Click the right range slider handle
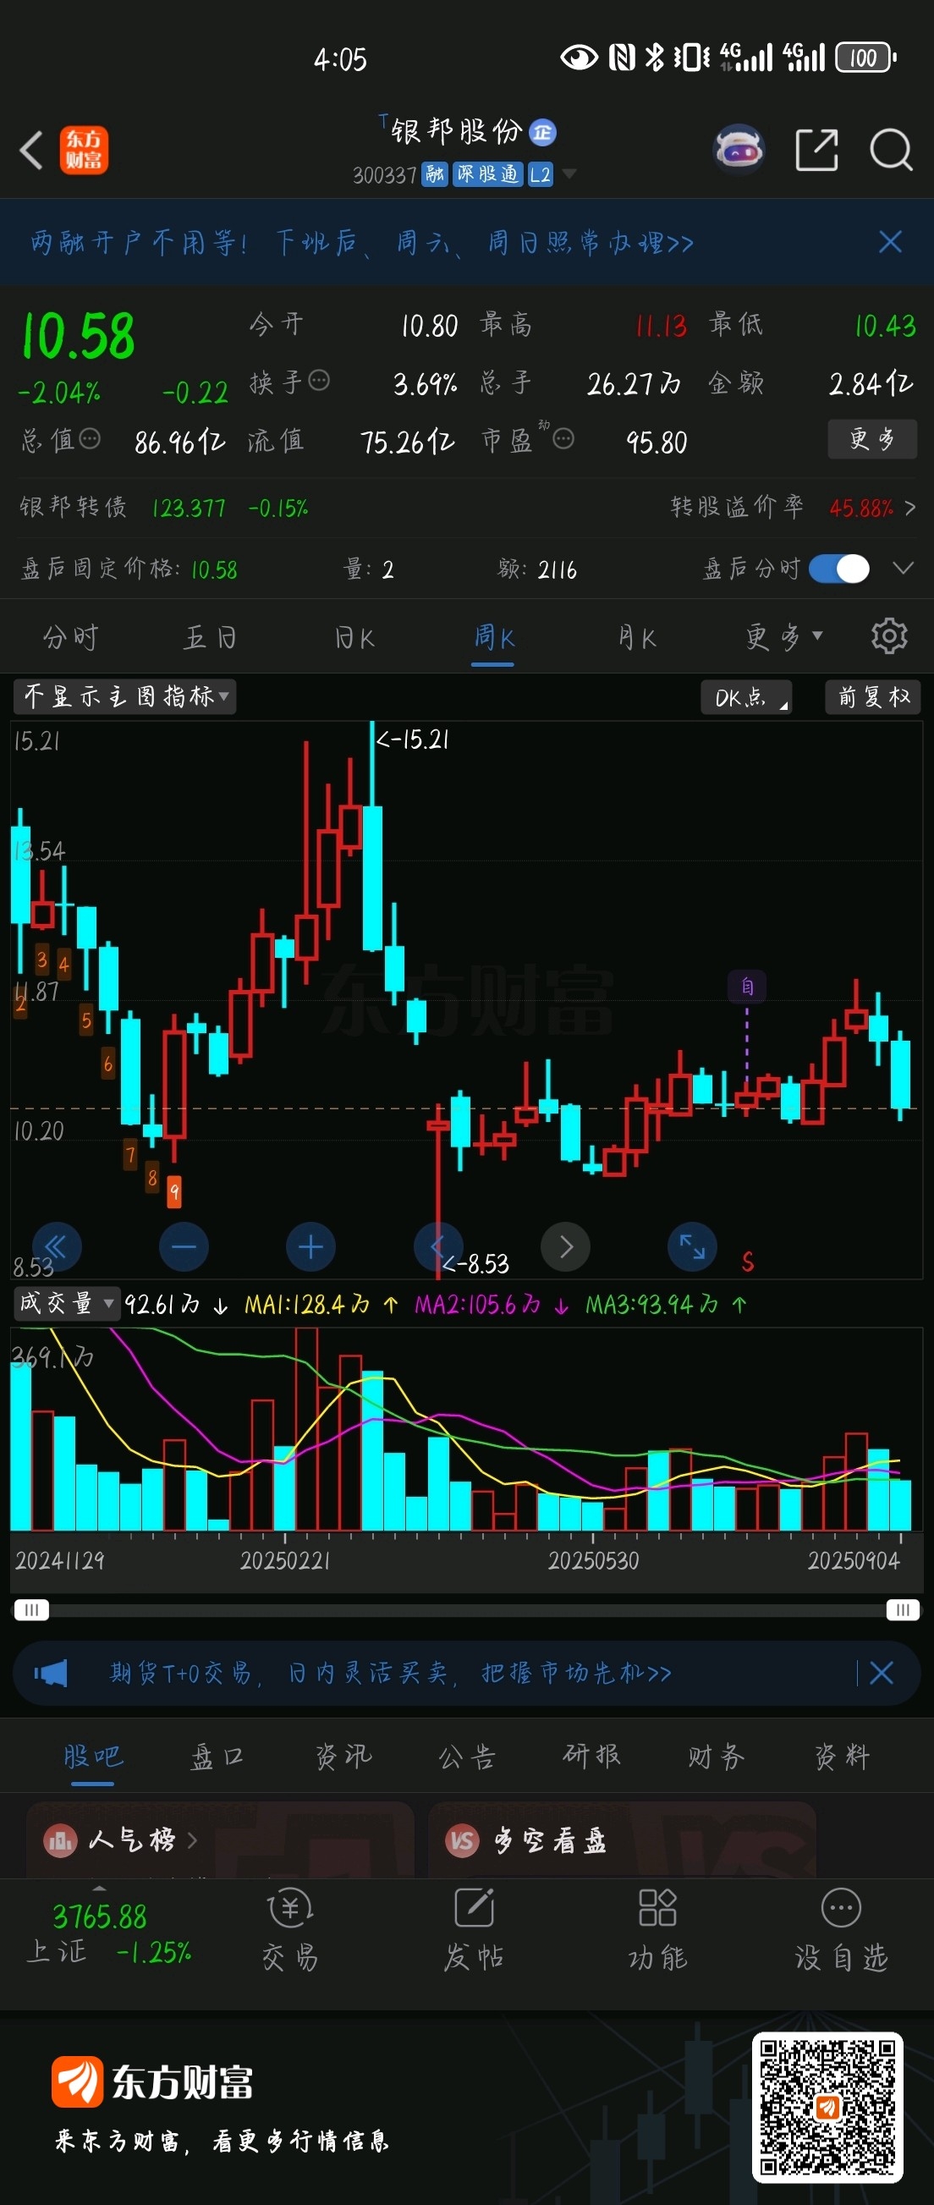Image resolution: width=934 pixels, height=2205 pixels. click(903, 1610)
